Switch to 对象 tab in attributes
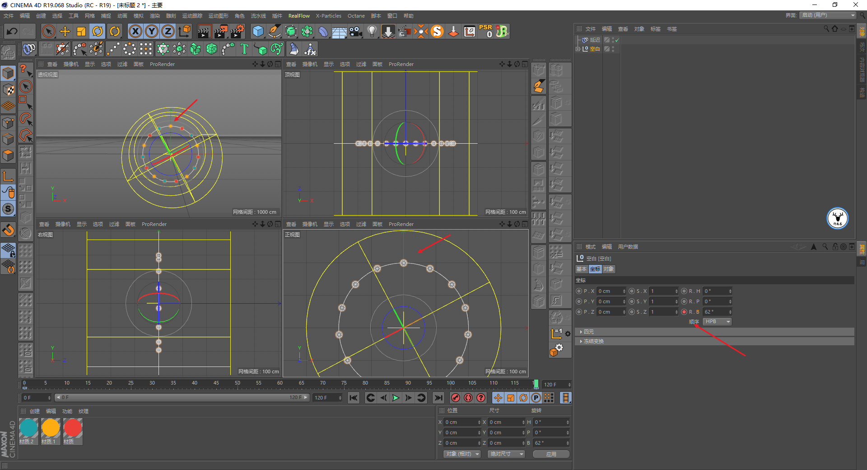867x470 pixels. click(608, 269)
